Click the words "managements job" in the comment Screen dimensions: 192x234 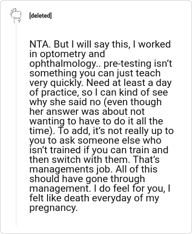point(70,170)
